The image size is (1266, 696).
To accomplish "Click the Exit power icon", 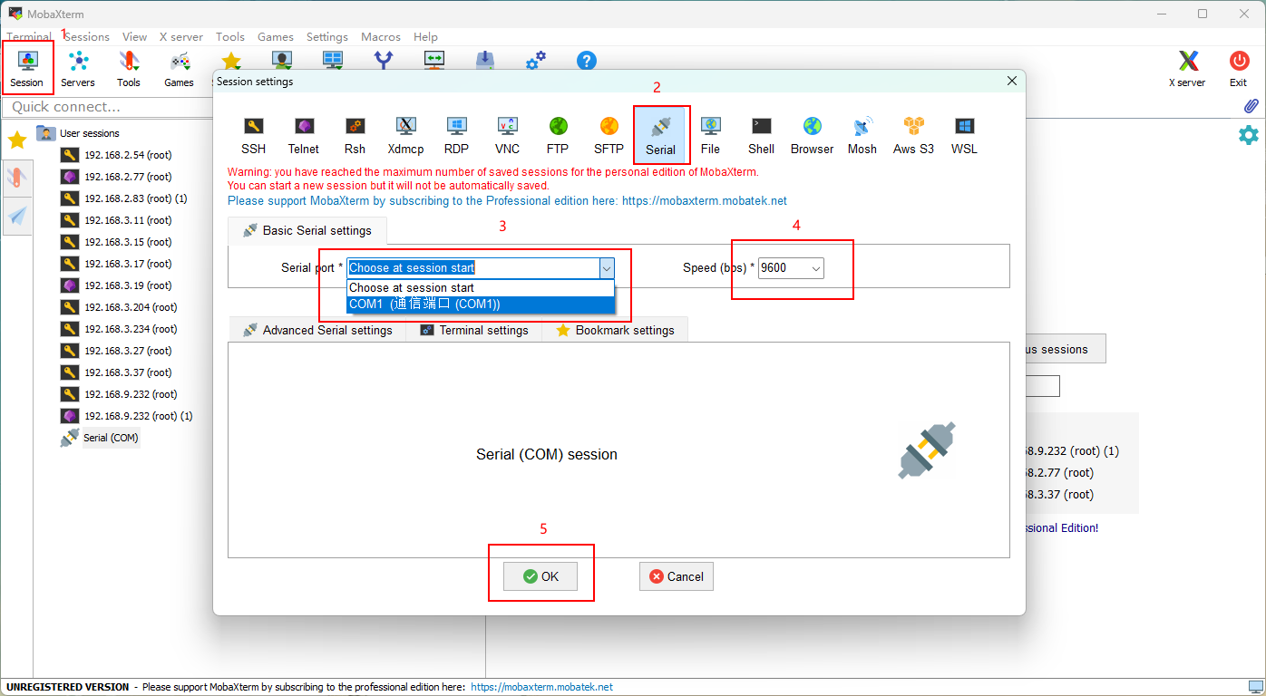I will click(1239, 68).
